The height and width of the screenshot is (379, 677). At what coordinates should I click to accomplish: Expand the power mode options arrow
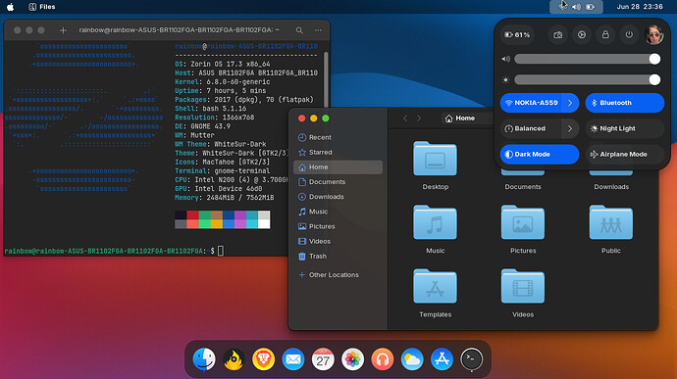click(x=570, y=128)
